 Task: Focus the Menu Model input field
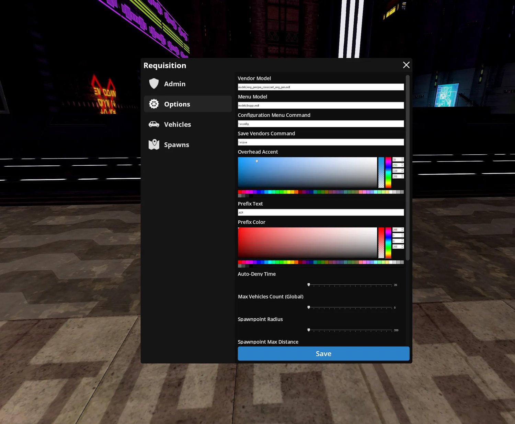(x=321, y=105)
